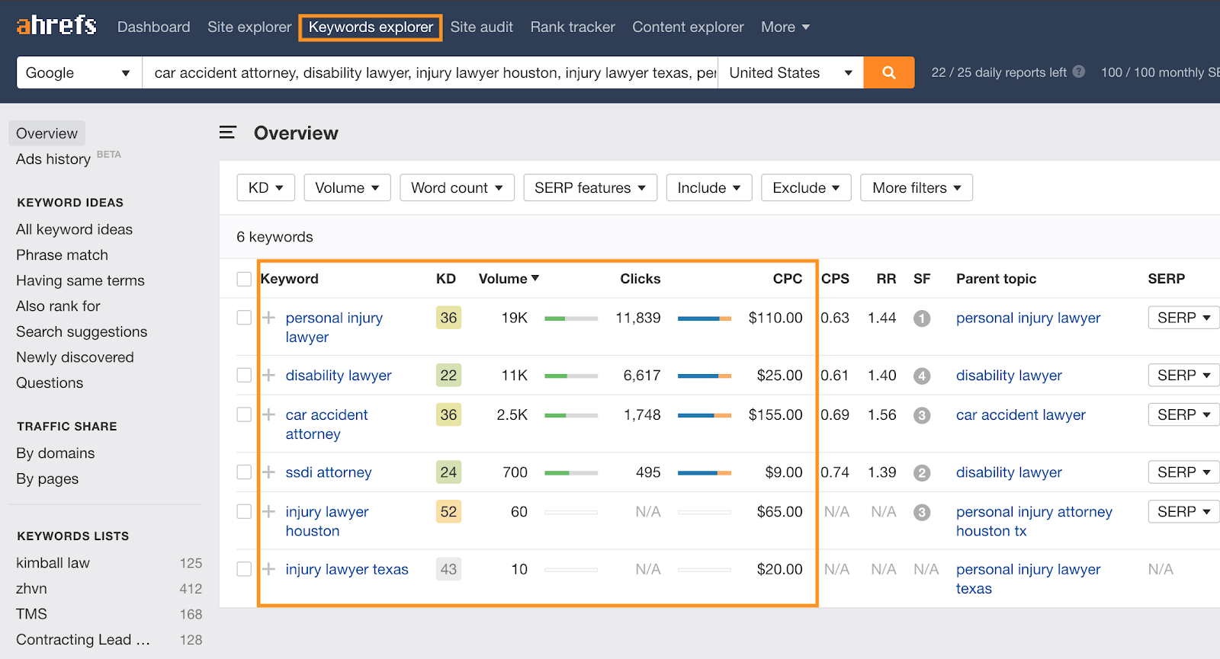Open the KD filter dropdown
1220x659 pixels.
266,187
